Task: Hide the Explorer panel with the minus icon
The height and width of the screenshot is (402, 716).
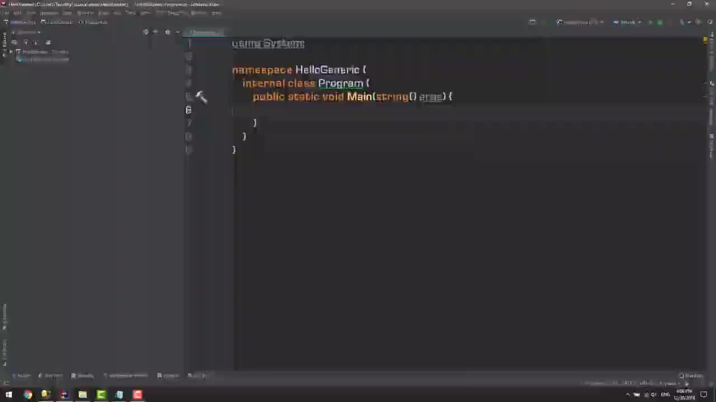Action: tap(178, 32)
